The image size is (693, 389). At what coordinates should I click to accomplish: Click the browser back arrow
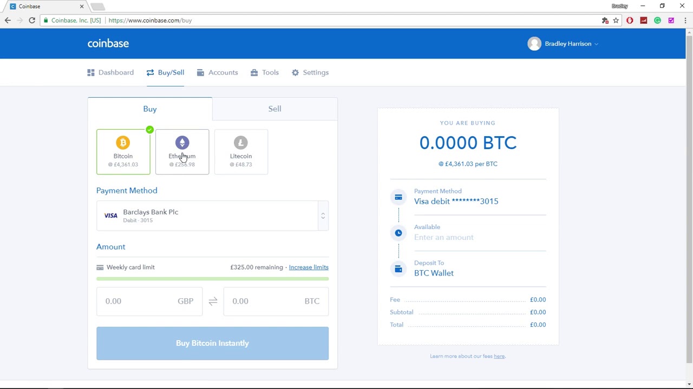(8, 21)
